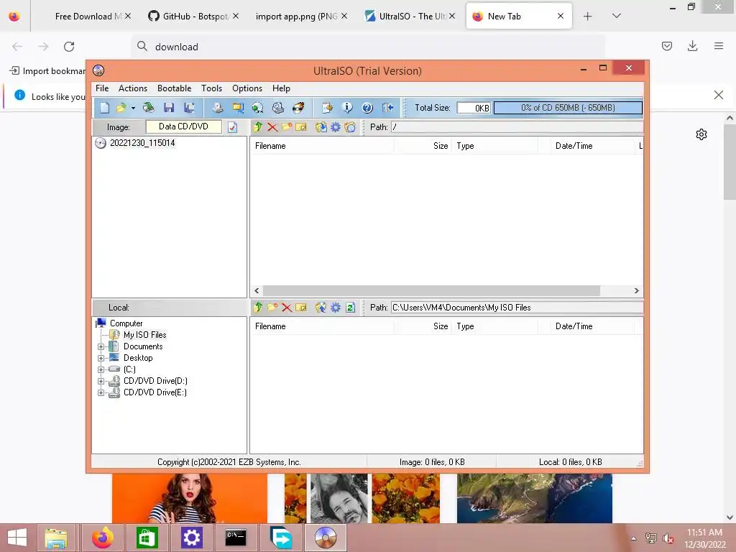Open the New Tab settings gear in Firefox
Viewport: 736px width, 552px height.
[x=701, y=134]
